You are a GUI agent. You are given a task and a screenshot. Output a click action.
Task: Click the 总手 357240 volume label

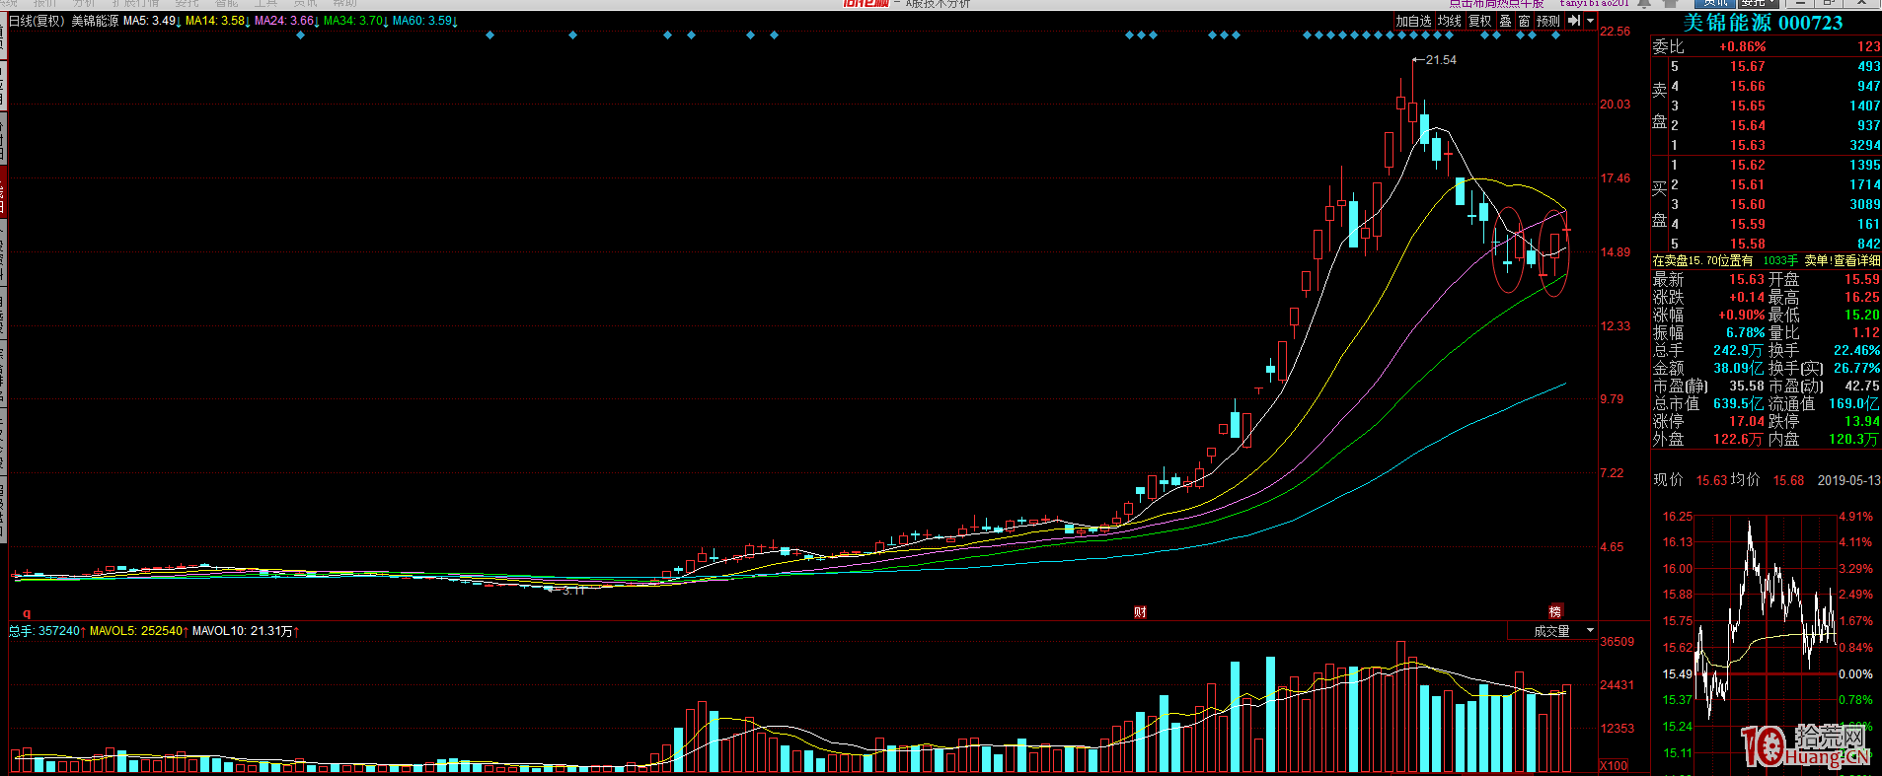click(x=44, y=631)
